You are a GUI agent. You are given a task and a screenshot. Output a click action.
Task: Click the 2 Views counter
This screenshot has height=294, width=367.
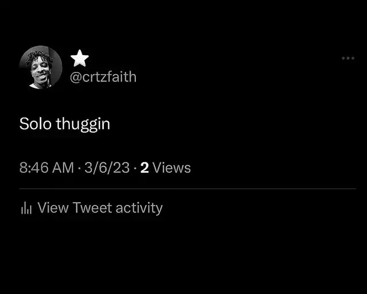(x=166, y=168)
